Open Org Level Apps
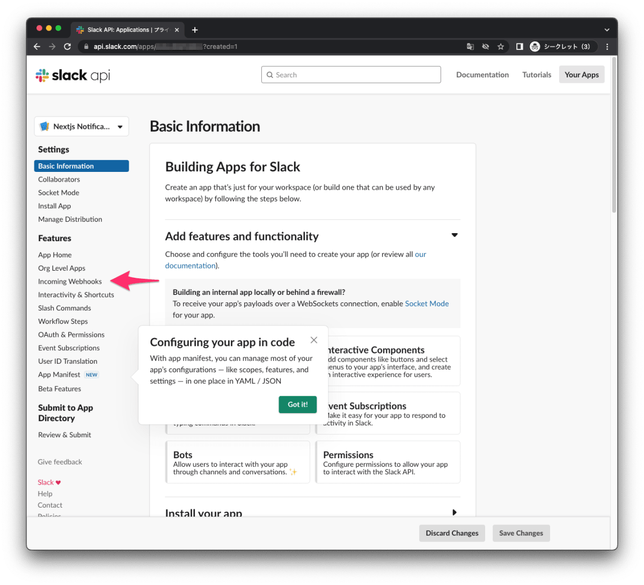This screenshot has width=644, height=585. pyautogui.click(x=62, y=268)
